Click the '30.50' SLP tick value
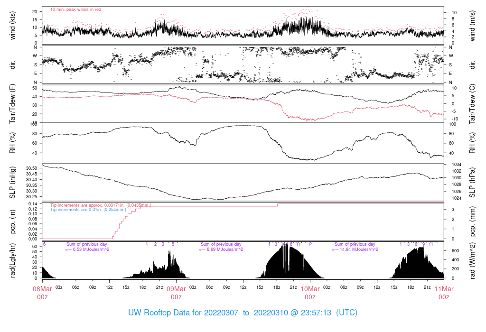 (x=32, y=168)
